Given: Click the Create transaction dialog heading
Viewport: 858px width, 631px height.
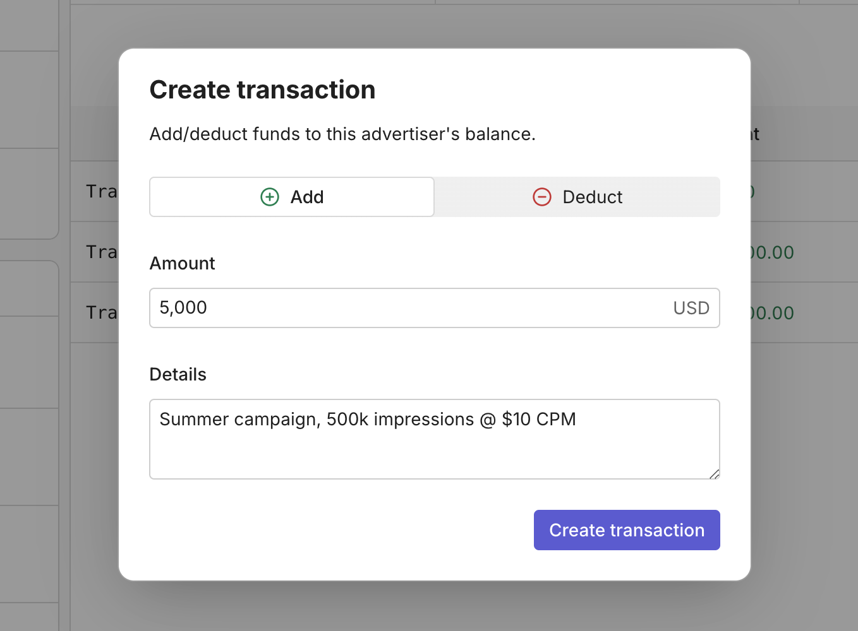Looking at the screenshot, I should 262,90.
